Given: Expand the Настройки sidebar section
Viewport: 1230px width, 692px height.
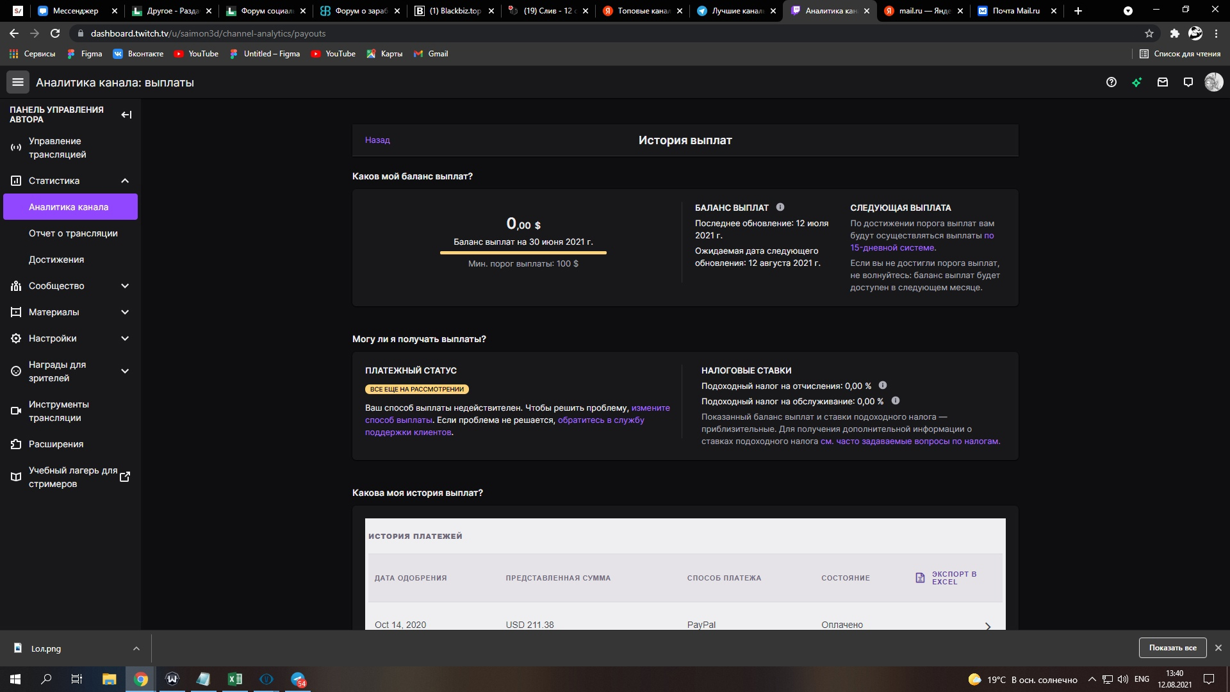Looking at the screenshot, I should coord(125,338).
